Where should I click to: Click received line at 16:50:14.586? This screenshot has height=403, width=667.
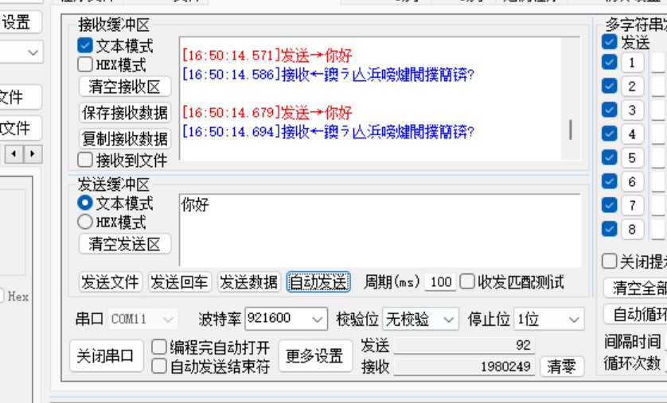tap(328, 75)
